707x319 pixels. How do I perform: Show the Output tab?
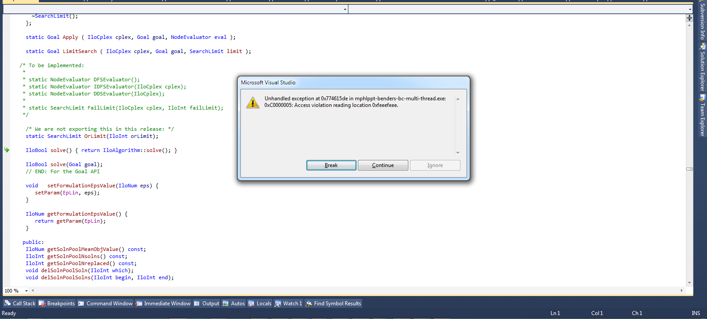[206, 304]
